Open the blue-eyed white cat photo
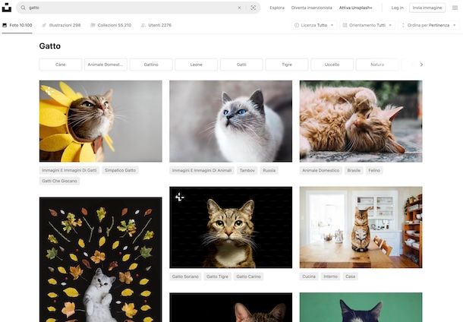The image size is (463, 322). click(x=231, y=121)
